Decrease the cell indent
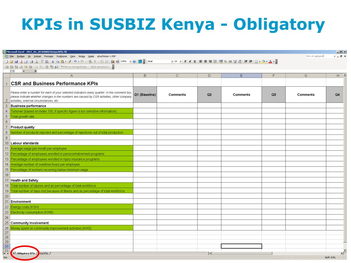This screenshot has height=263, width=351. (246, 62)
